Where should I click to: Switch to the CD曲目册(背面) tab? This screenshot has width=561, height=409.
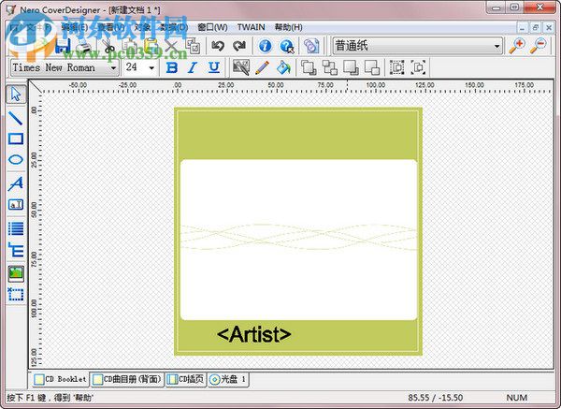127,379
